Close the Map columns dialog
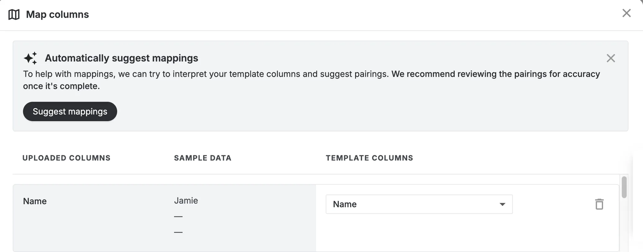The width and height of the screenshot is (643, 252). click(x=626, y=13)
